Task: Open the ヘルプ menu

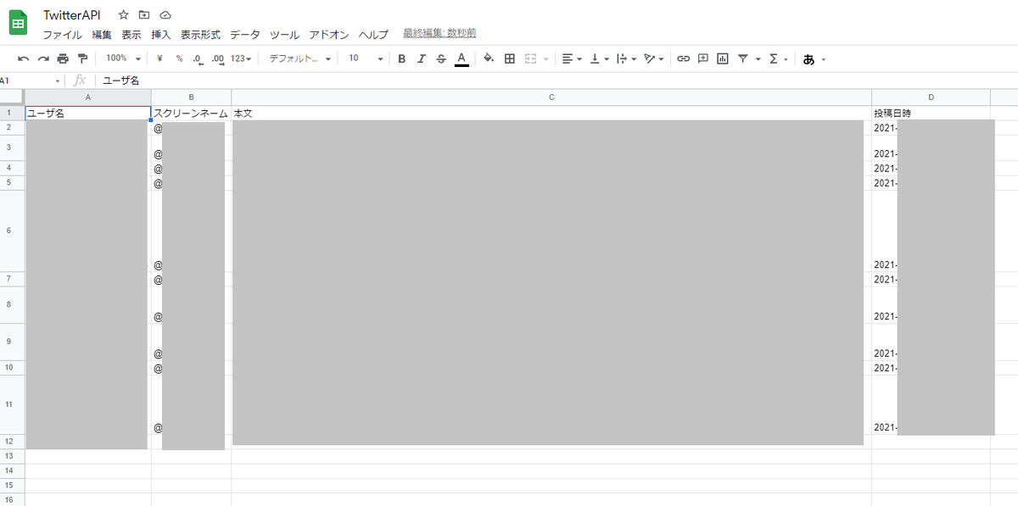Action: (373, 35)
